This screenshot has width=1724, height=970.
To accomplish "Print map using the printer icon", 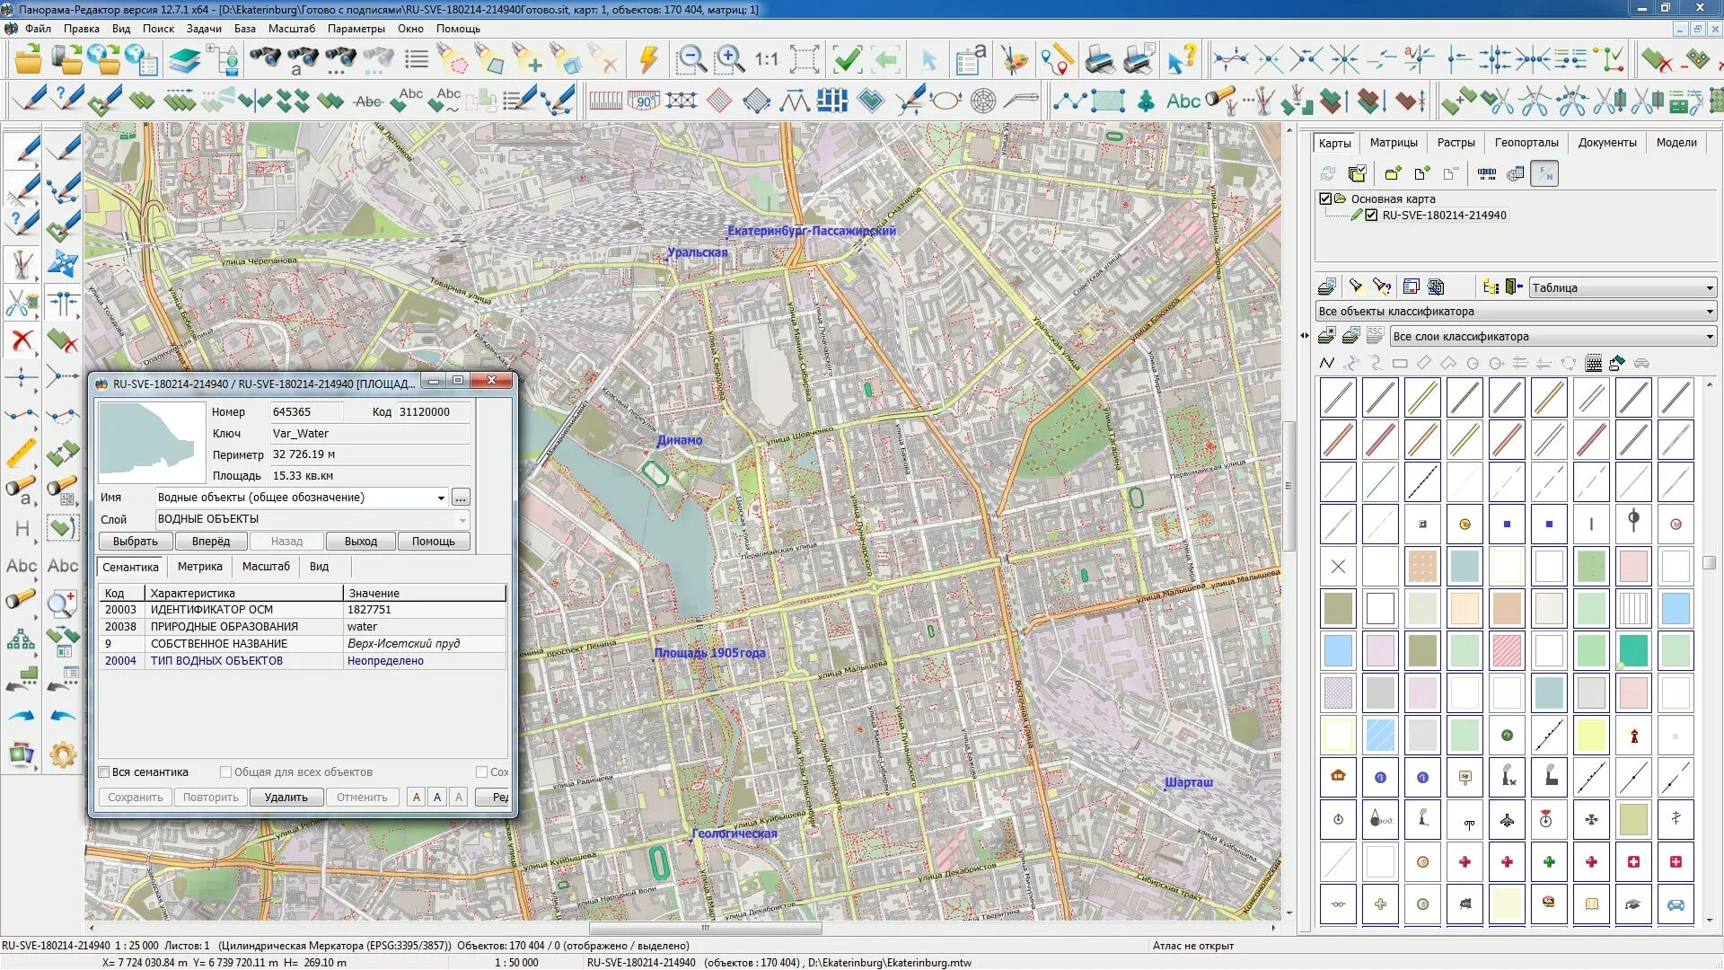I will coord(1099,60).
